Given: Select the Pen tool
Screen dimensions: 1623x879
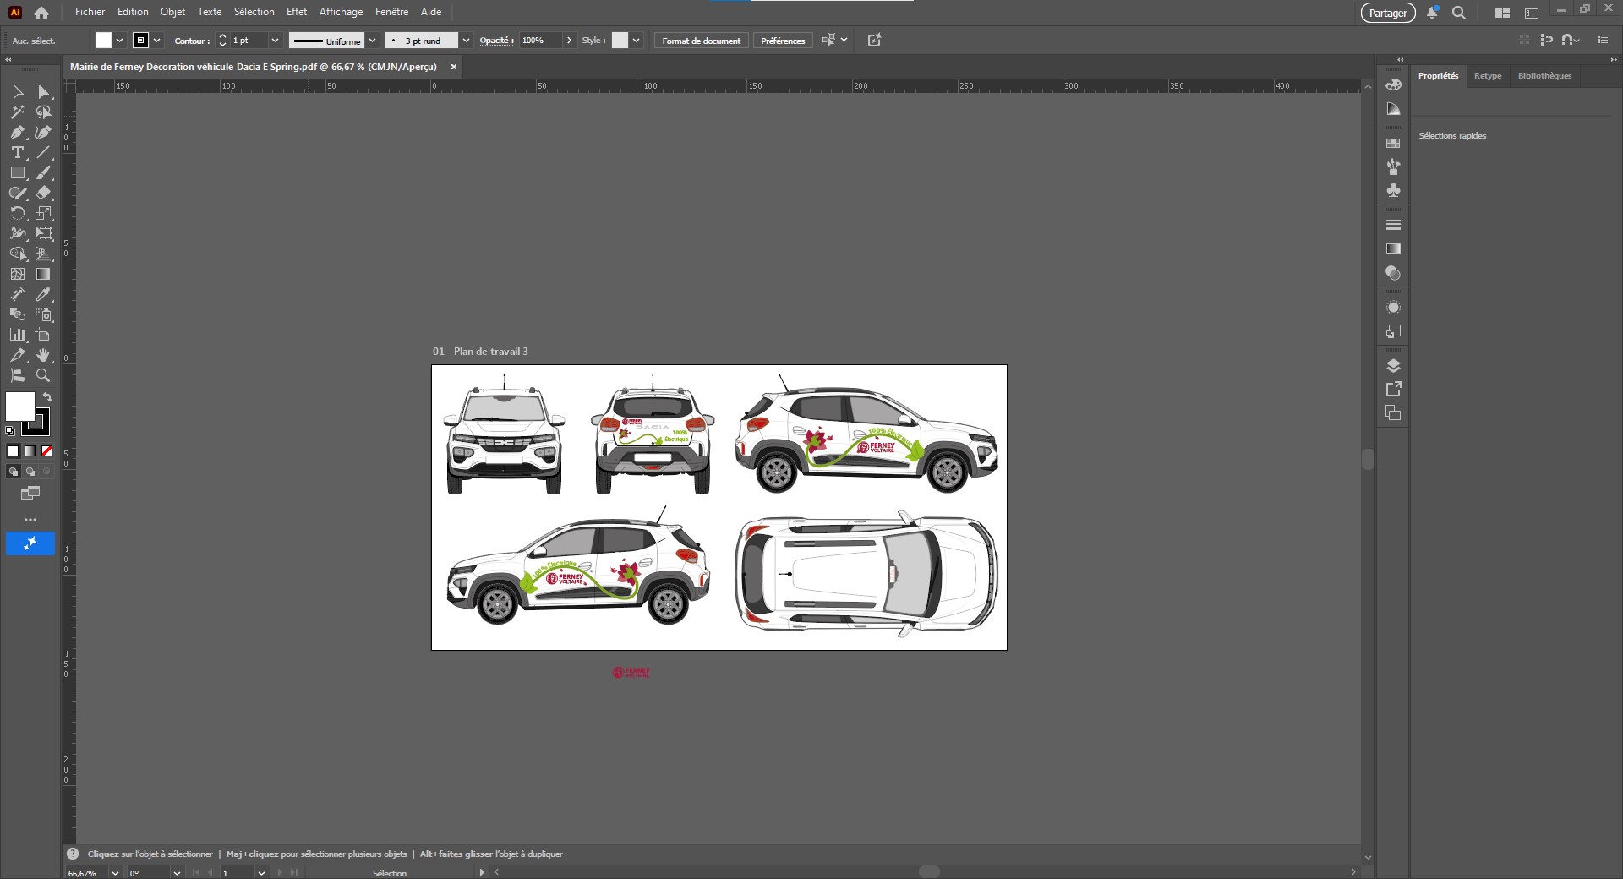Looking at the screenshot, I should 17,133.
